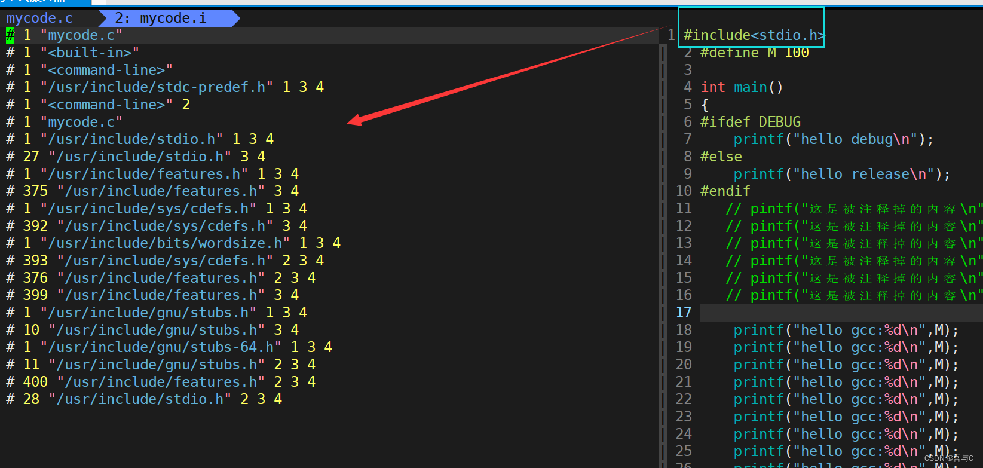Screen dimensions: 983x468
Task: Click the line '# 10 "/usr/include/gnu/stubs.h" 3 4'
Action: point(152,330)
